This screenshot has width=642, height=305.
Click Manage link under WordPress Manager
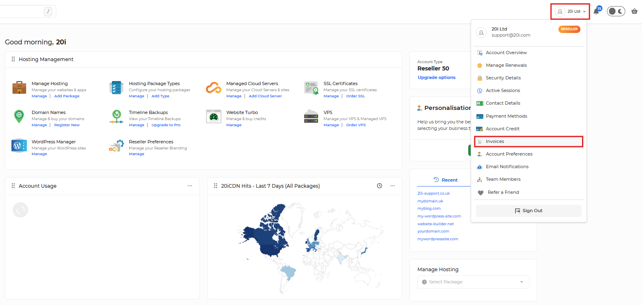(39, 154)
